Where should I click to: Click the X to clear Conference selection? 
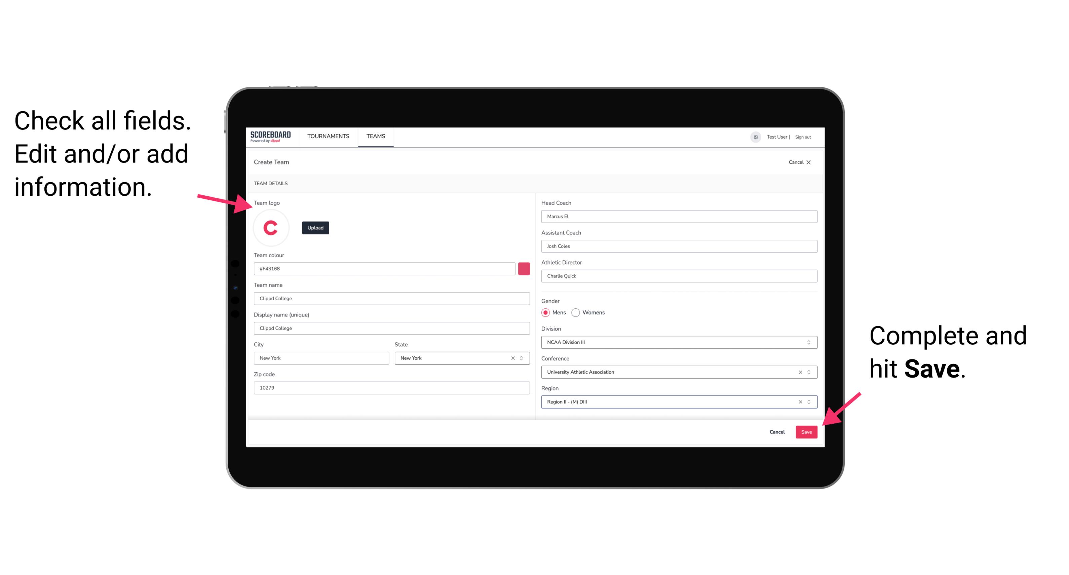799,372
